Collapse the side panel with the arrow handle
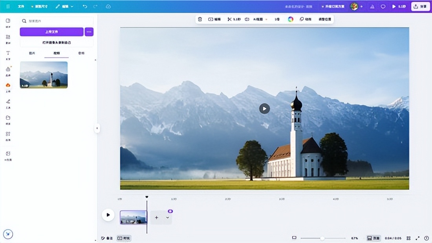432x243 pixels. pyautogui.click(x=97, y=128)
